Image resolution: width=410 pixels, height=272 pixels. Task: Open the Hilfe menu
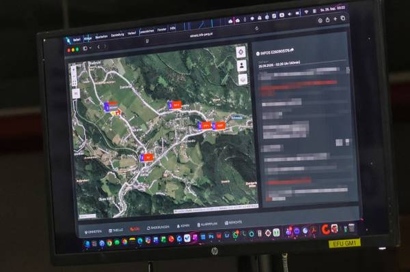point(173,29)
